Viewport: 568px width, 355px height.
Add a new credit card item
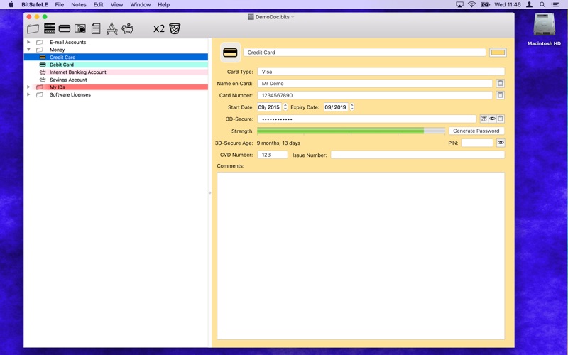tap(65, 29)
